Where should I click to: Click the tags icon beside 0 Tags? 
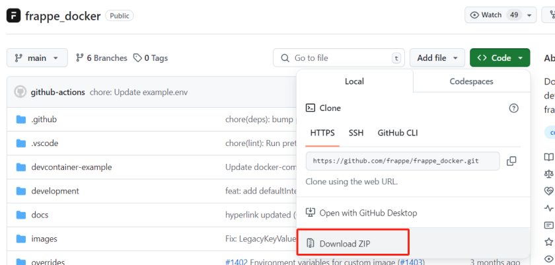[137, 58]
